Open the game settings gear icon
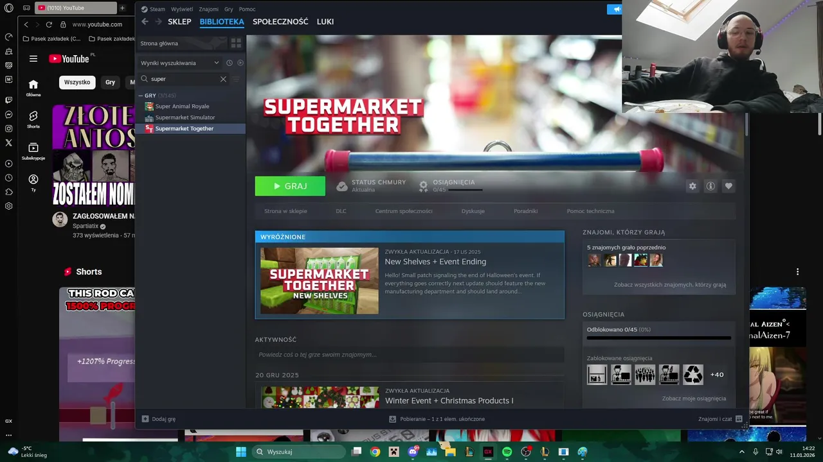 (x=692, y=186)
